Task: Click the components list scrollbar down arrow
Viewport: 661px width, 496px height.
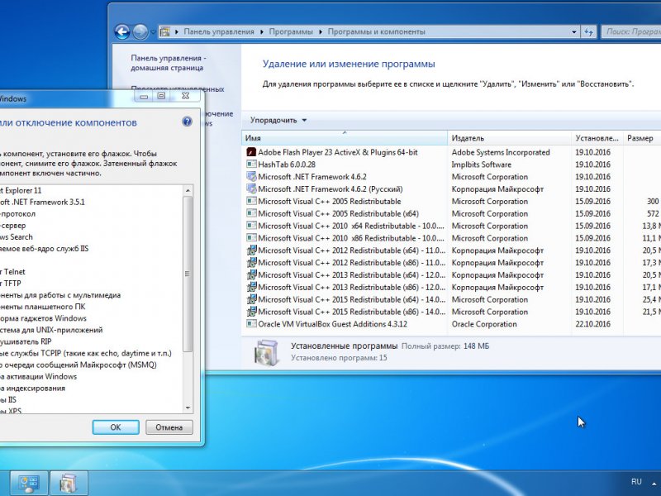Action: click(188, 408)
